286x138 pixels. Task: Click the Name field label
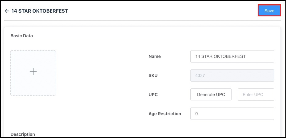(x=155, y=56)
